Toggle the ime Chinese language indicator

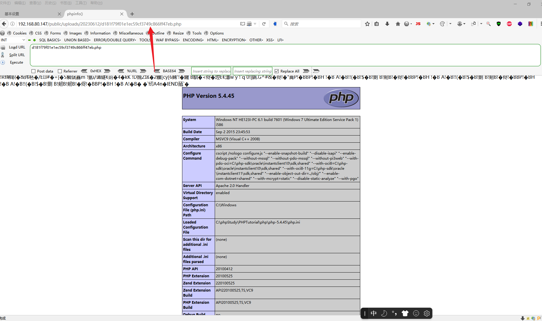(x=374, y=313)
